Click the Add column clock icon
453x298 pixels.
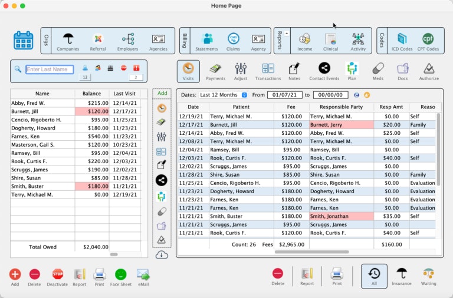coord(162,108)
